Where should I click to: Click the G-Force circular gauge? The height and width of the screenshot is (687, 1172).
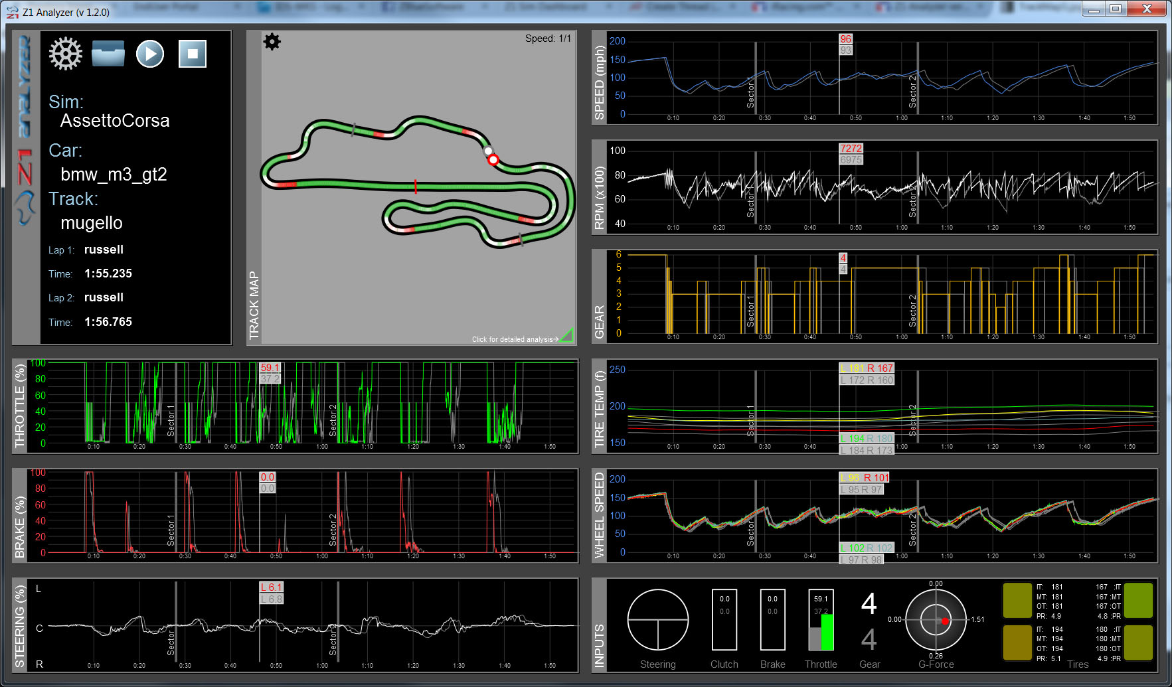pyautogui.click(x=936, y=621)
